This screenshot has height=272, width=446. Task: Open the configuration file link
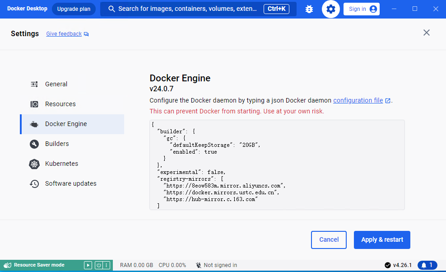358,101
